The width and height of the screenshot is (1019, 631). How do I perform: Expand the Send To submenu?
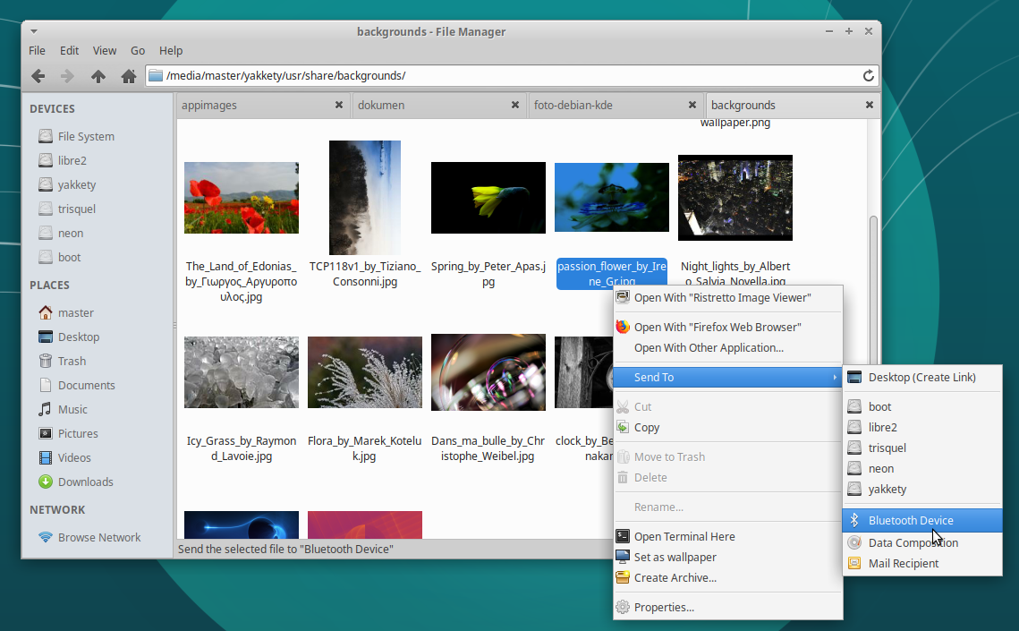click(x=655, y=377)
